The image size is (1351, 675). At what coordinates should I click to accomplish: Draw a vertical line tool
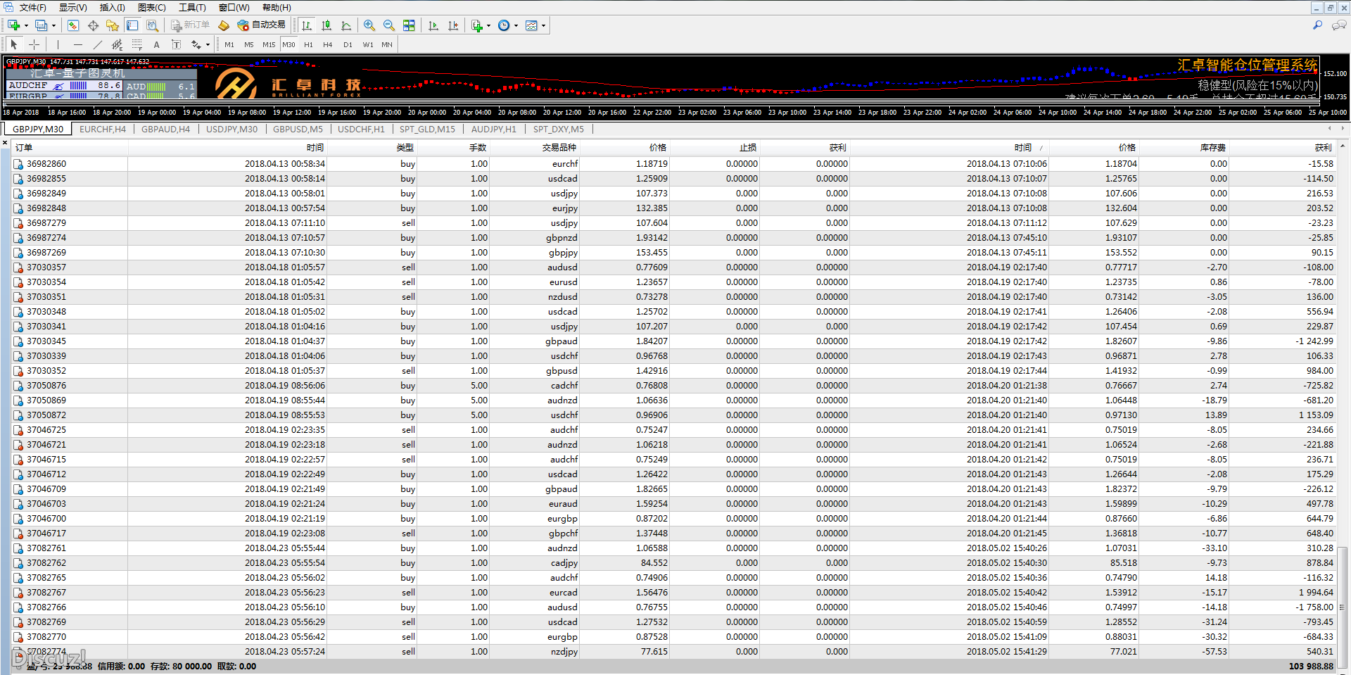click(x=58, y=44)
